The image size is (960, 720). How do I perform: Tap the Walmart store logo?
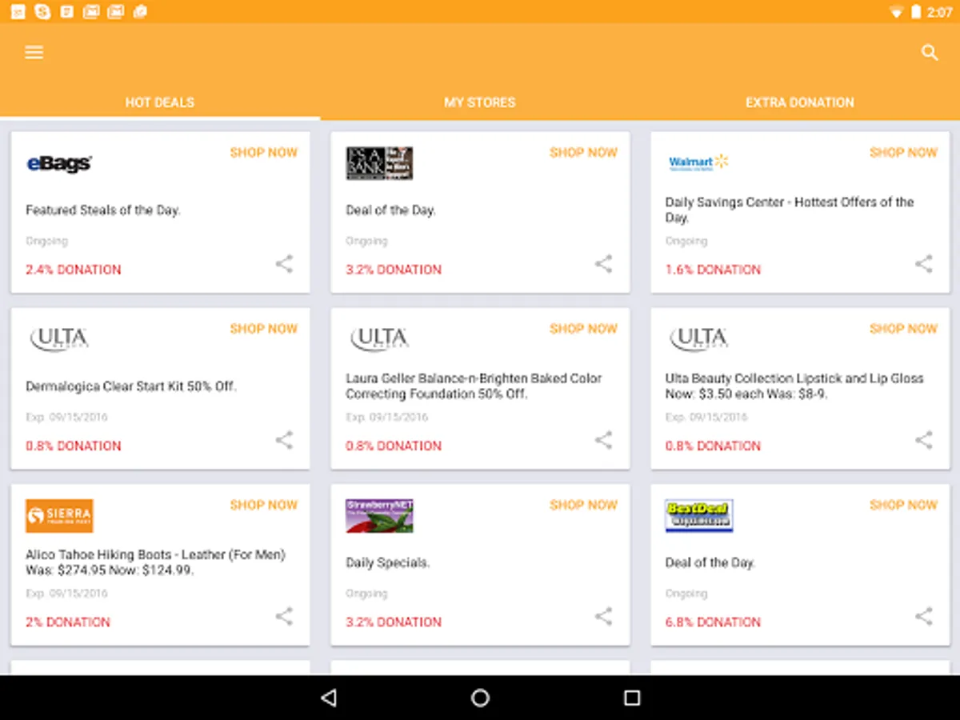[698, 162]
